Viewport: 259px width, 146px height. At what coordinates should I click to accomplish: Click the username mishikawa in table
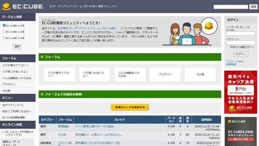point(212,129)
